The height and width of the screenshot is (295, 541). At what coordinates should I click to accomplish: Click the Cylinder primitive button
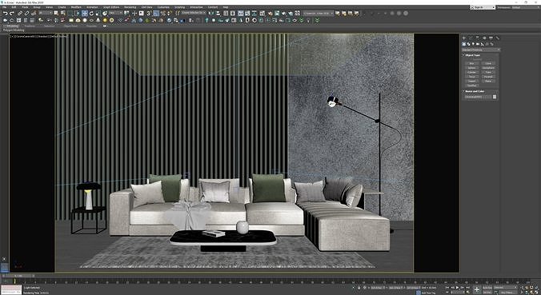(x=472, y=73)
